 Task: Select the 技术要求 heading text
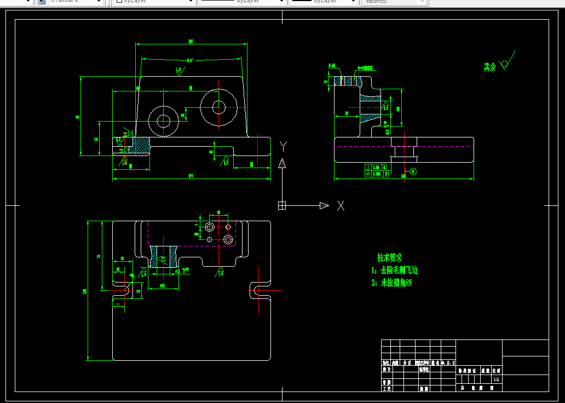coord(389,257)
